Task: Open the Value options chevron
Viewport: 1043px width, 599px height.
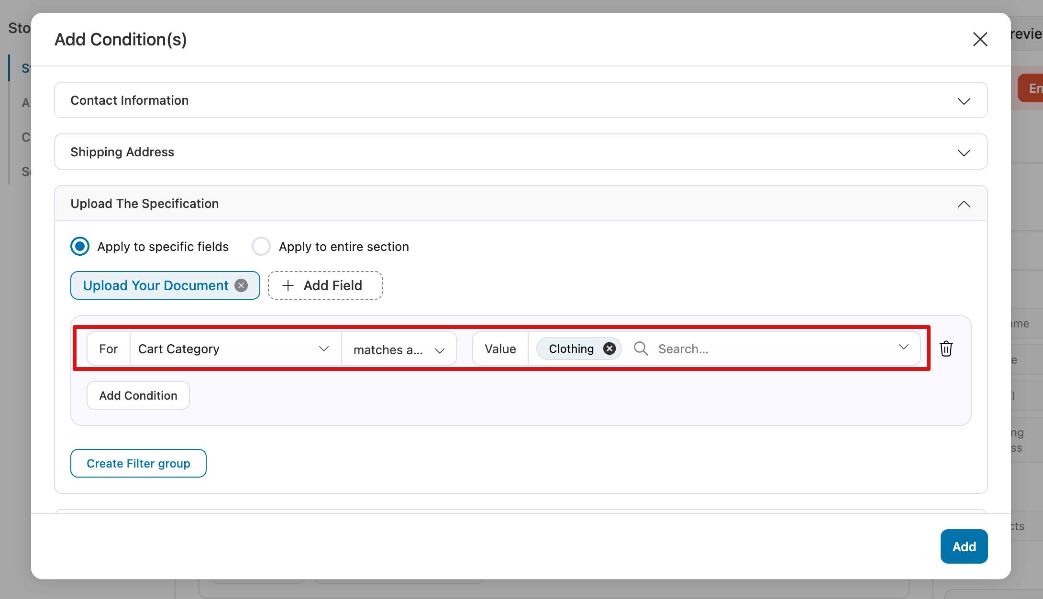Action: (903, 348)
